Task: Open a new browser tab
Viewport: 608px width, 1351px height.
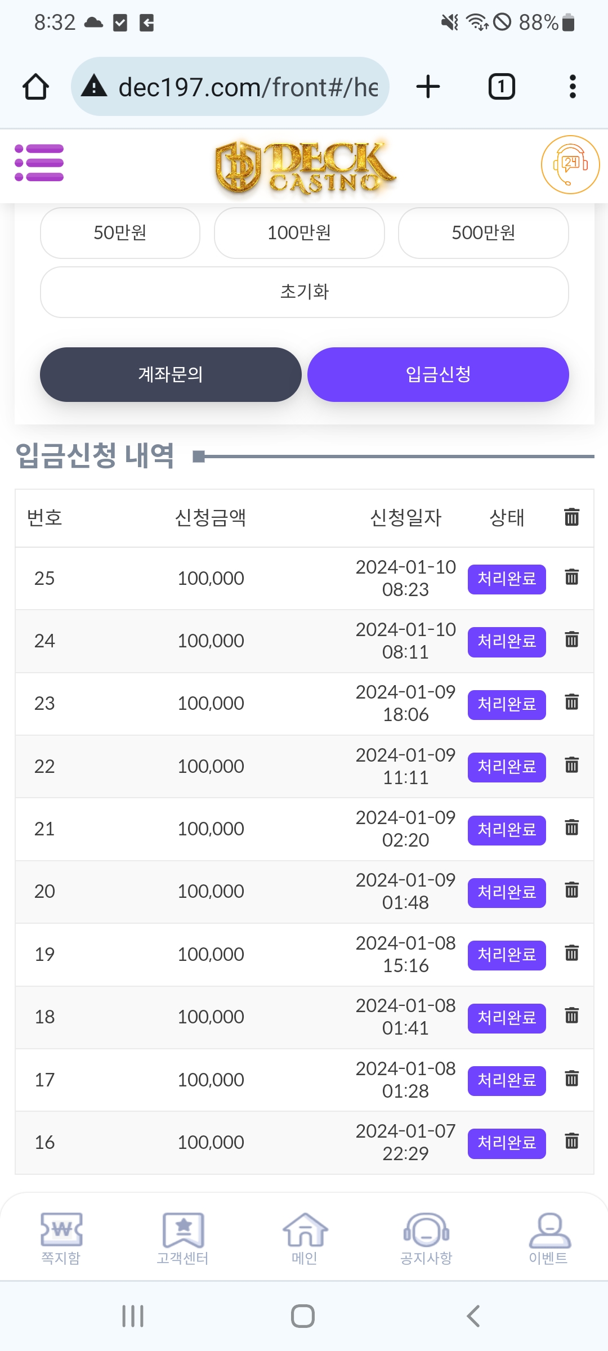Action: click(x=428, y=87)
